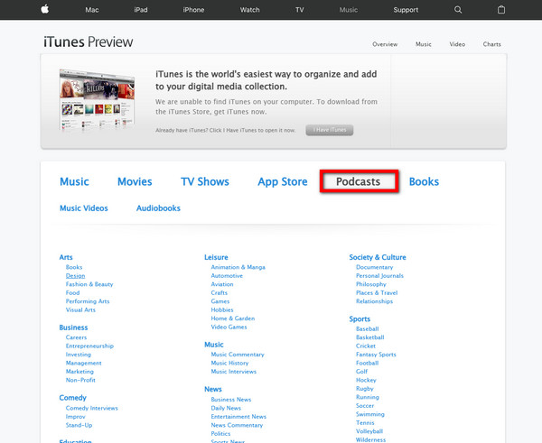Open Mac in top navigation
The image size is (542, 443).
tap(92, 10)
